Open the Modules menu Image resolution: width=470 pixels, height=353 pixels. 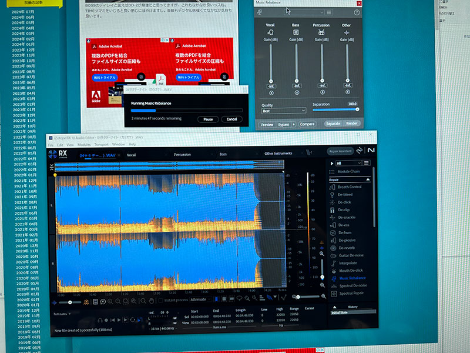pyautogui.click(x=84, y=145)
